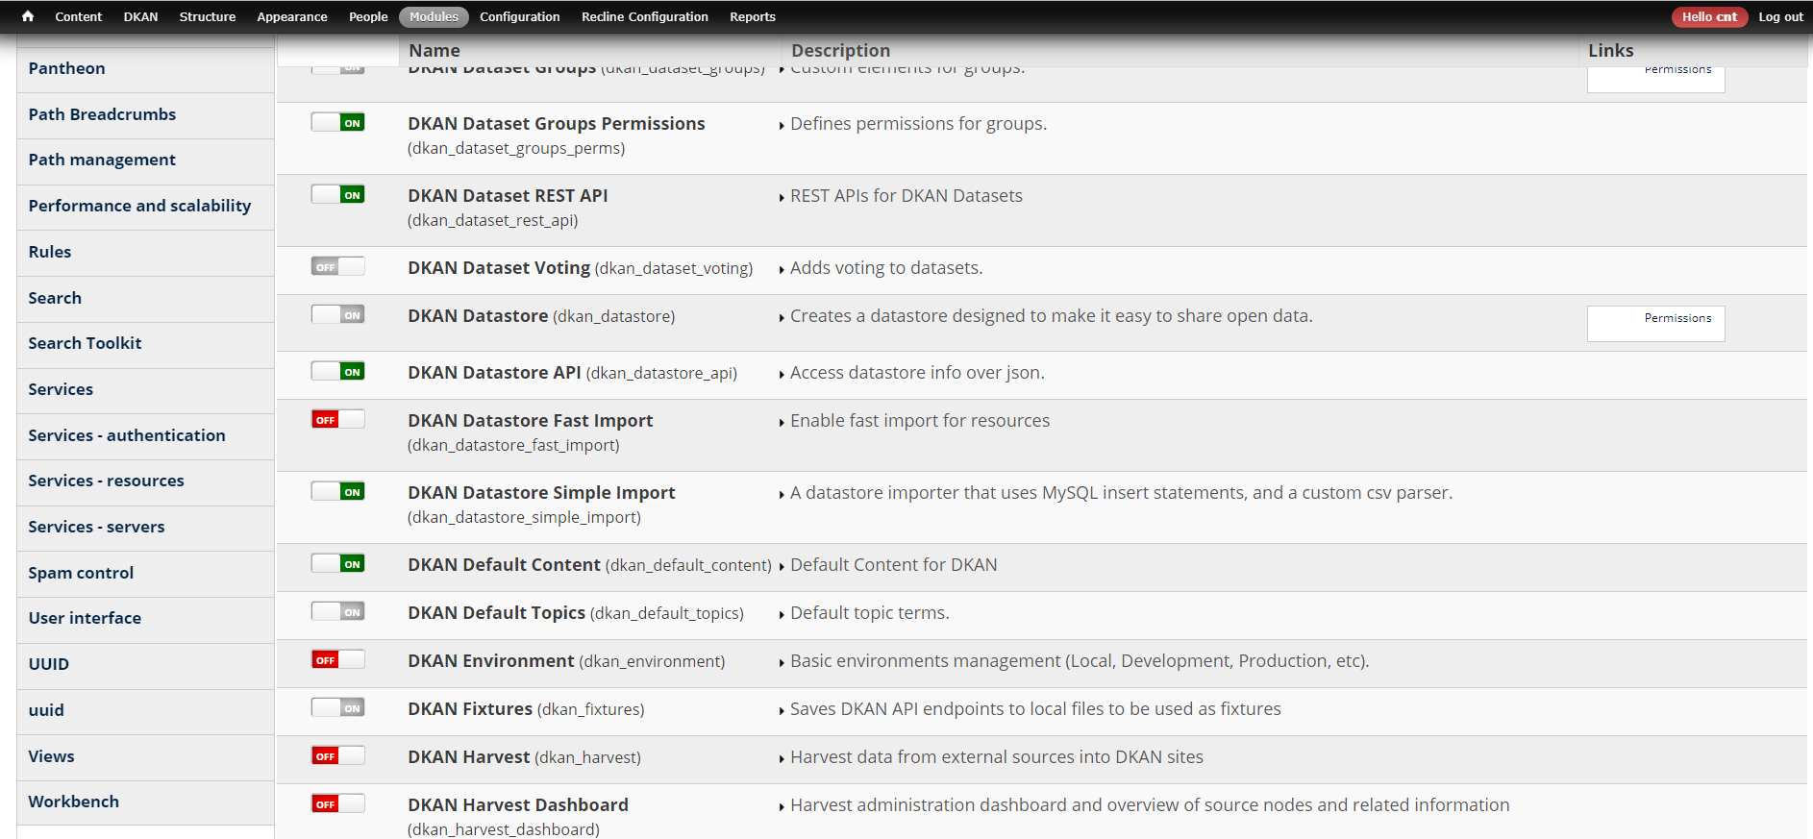Screen dimensions: 1813x839
Task: Expand 'Harvest administration dashboard' description
Action: [1144, 805]
